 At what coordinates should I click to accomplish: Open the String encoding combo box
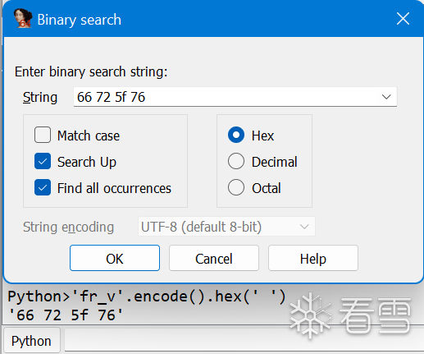click(226, 227)
